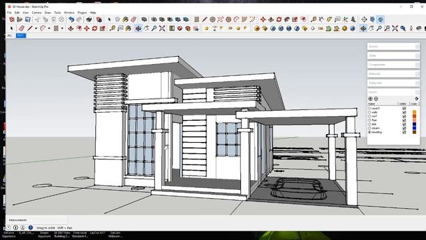Image resolution: width=426 pixels, height=240 pixels.
Task: Expand the Materials tray panel
Action: [393, 74]
